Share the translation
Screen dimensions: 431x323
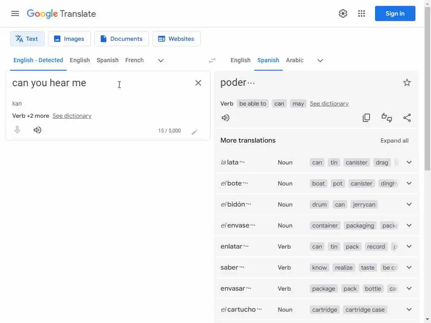407,118
